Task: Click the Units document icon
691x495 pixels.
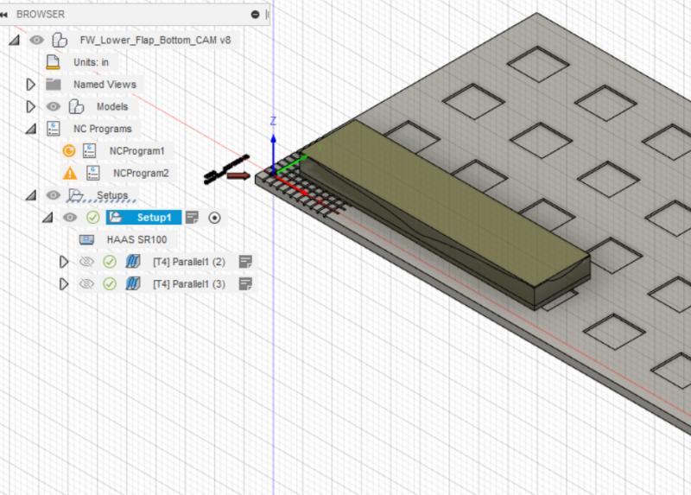Action: click(x=54, y=62)
